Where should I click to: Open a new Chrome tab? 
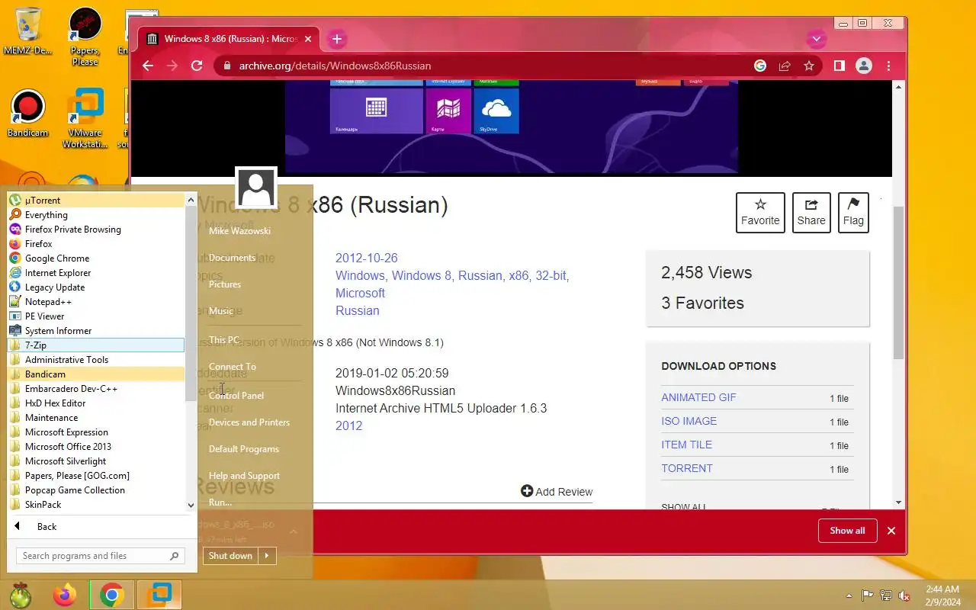(337, 39)
